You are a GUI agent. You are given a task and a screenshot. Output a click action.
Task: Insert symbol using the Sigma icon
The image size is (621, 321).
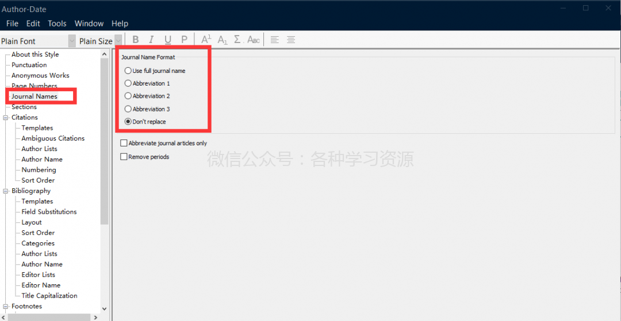237,40
